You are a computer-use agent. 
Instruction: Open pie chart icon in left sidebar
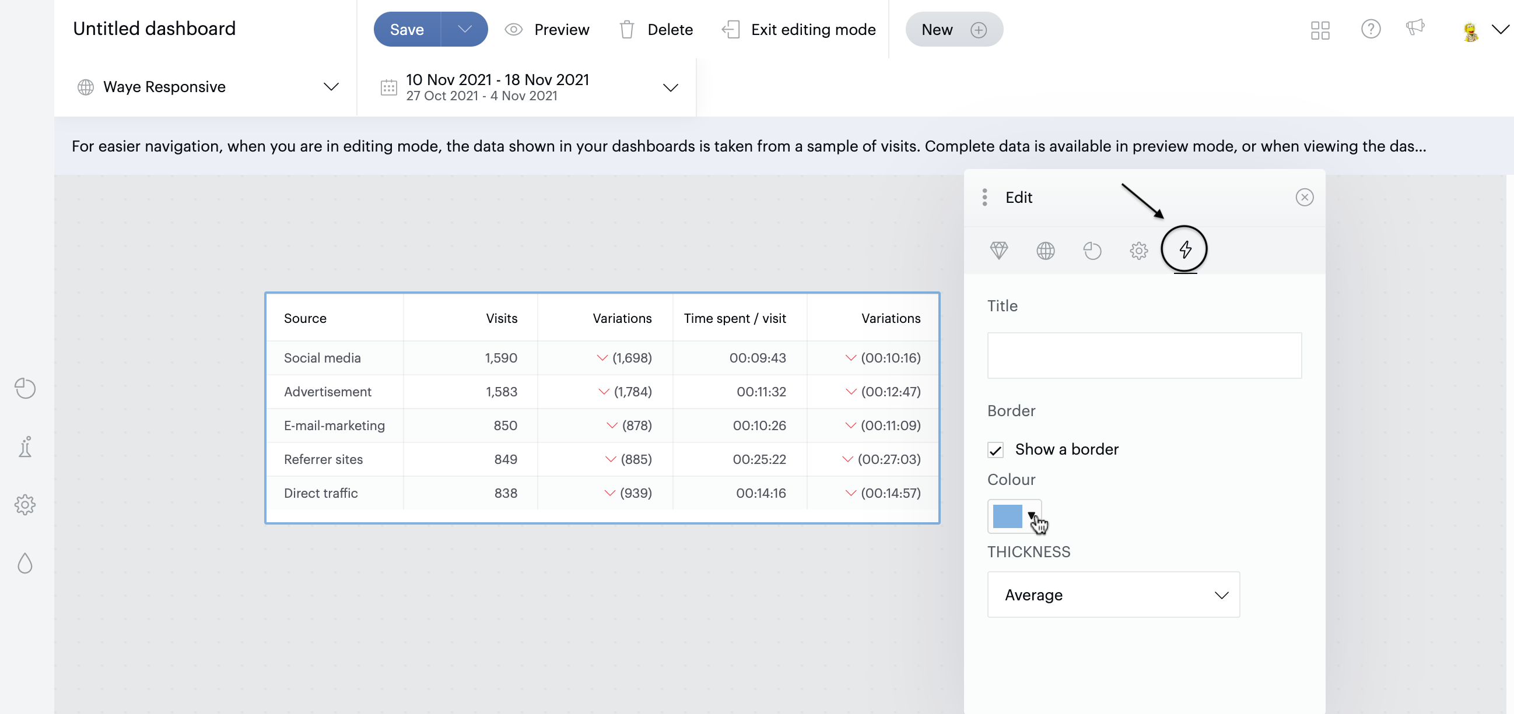click(x=25, y=388)
